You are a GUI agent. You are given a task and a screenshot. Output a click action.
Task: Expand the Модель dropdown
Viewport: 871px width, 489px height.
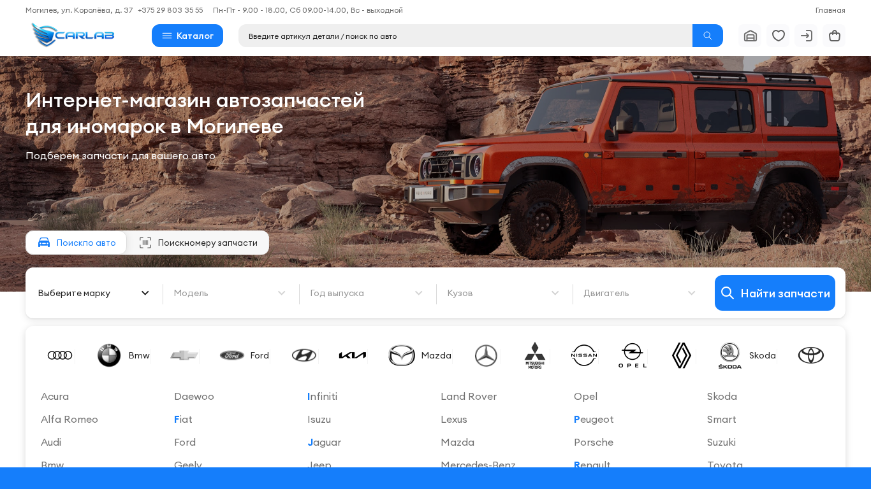click(x=230, y=293)
